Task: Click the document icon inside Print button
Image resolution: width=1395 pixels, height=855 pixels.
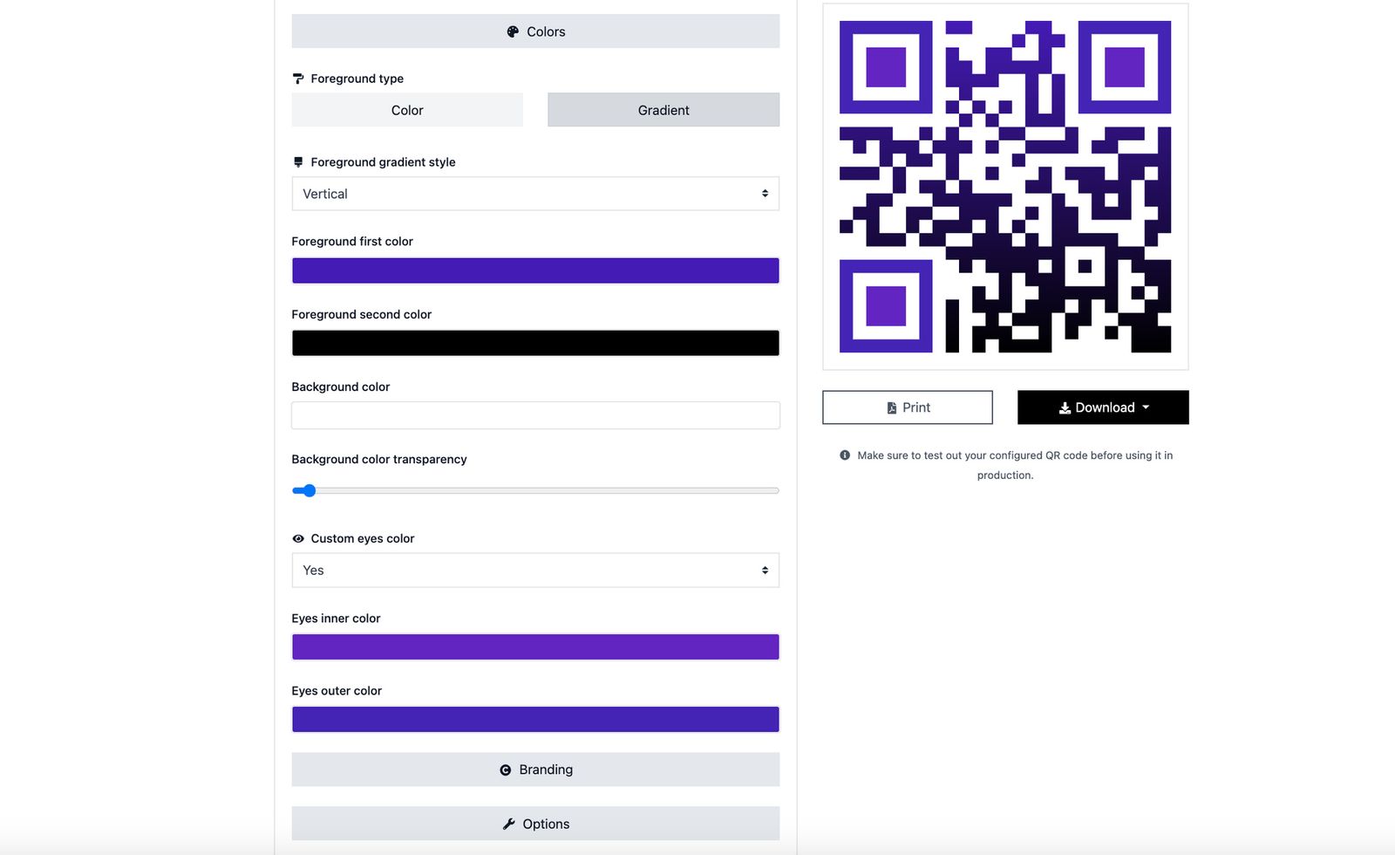Action: pyautogui.click(x=891, y=407)
